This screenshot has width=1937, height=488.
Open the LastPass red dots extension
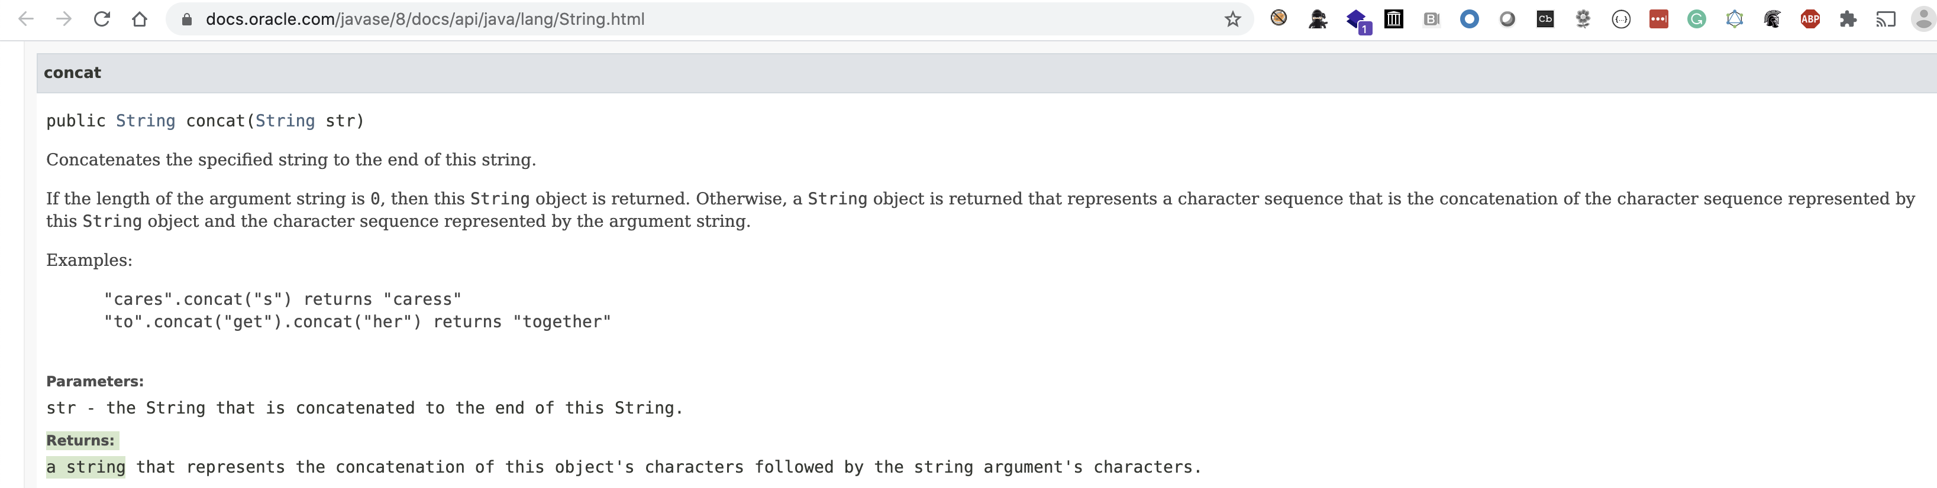(1659, 19)
